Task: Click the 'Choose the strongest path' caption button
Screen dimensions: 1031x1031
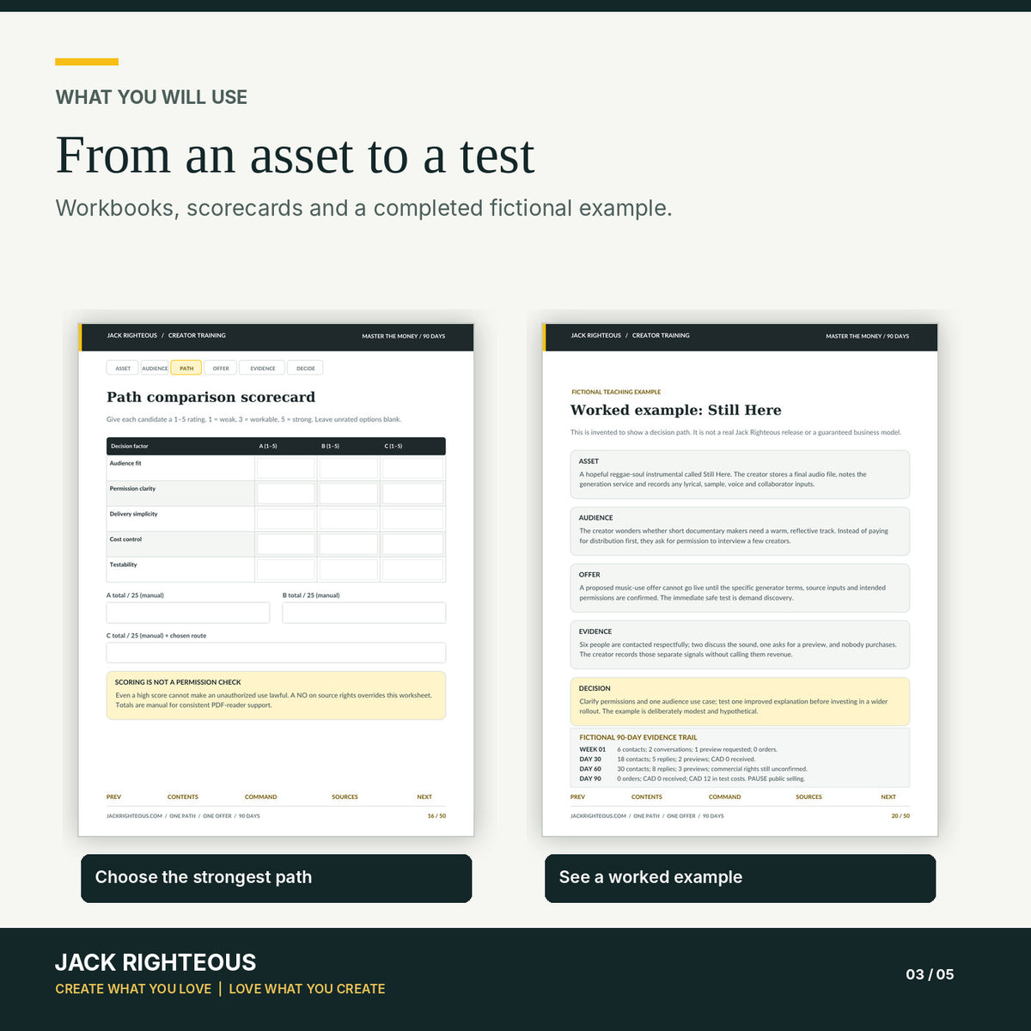Action: pos(277,878)
